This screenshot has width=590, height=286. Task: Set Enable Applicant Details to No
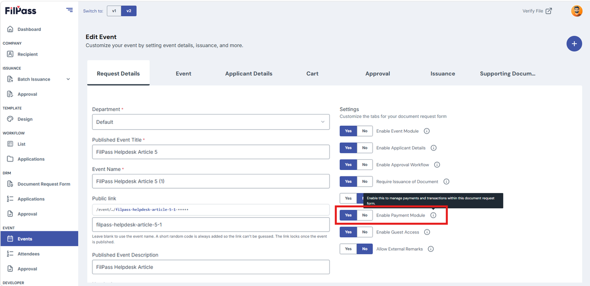point(365,148)
